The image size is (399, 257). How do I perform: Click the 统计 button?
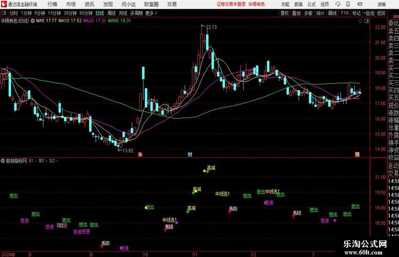pos(320,13)
